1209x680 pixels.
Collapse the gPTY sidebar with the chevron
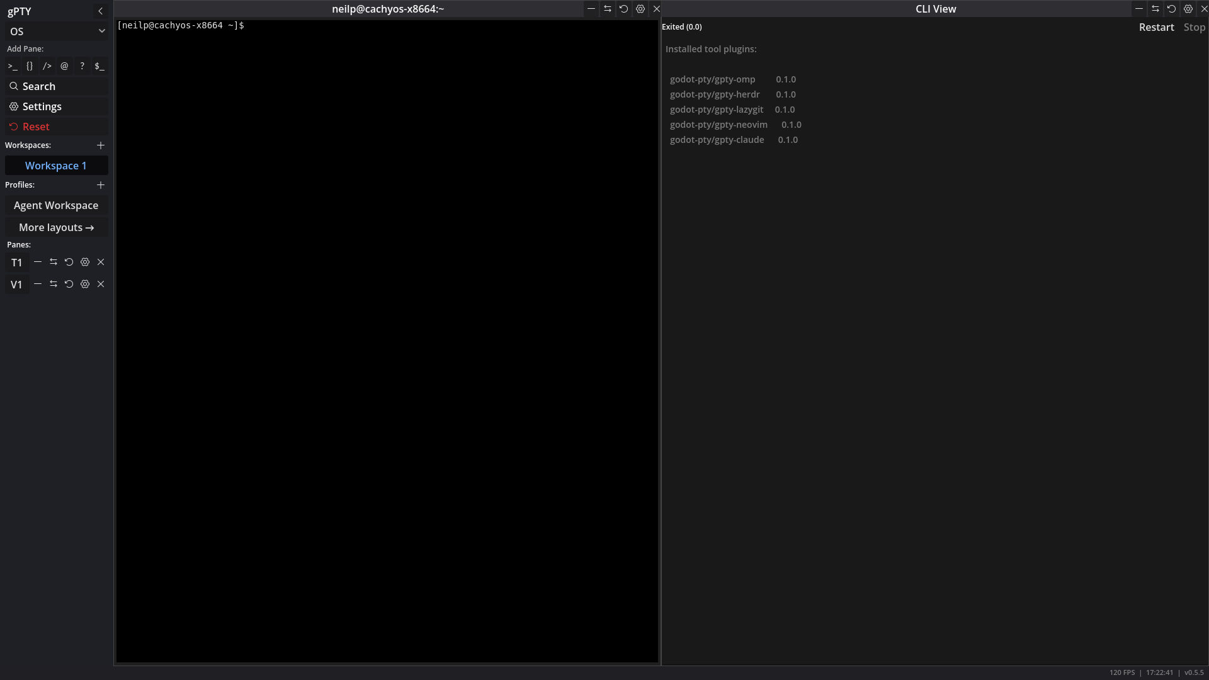point(100,11)
